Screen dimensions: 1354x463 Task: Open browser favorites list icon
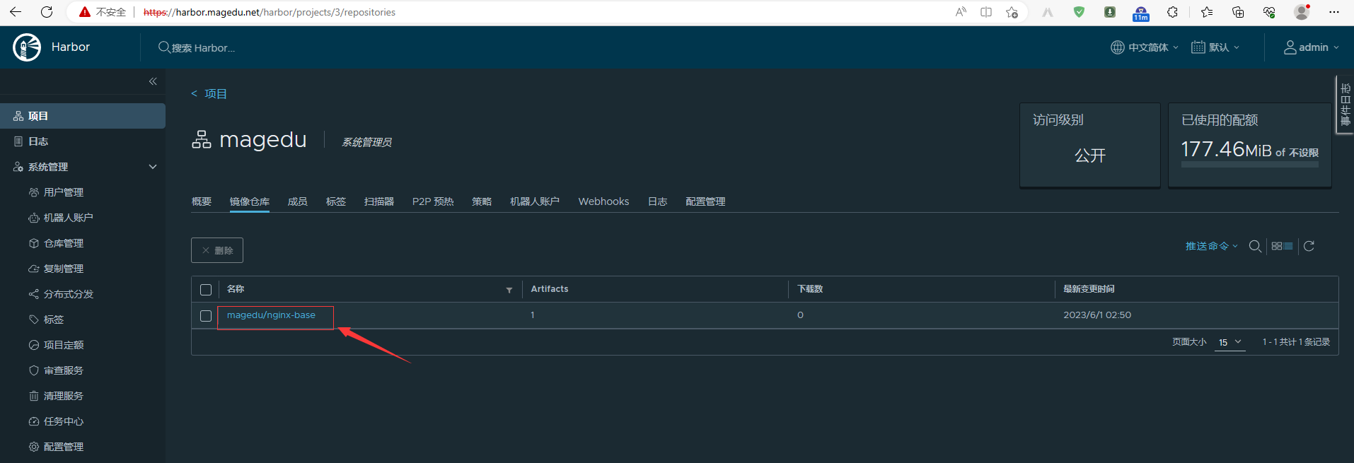pyautogui.click(x=1207, y=12)
